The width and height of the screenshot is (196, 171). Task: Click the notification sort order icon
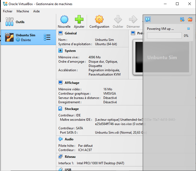pyautogui.click(x=182, y=19)
